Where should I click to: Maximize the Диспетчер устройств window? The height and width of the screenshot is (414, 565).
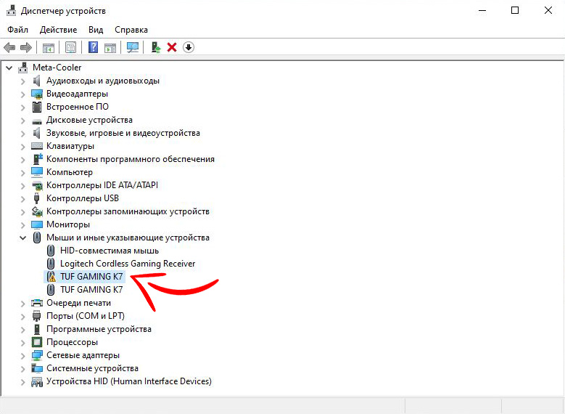click(x=515, y=10)
